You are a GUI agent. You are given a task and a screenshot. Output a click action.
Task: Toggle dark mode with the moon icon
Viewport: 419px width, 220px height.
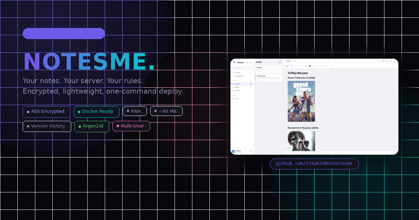[x=247, y=63]
